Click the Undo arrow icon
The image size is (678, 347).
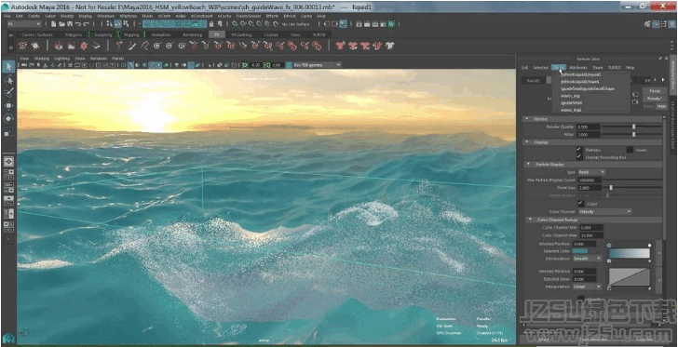(x=78, y=24)
